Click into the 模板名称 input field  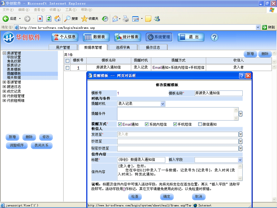point(218,93)
